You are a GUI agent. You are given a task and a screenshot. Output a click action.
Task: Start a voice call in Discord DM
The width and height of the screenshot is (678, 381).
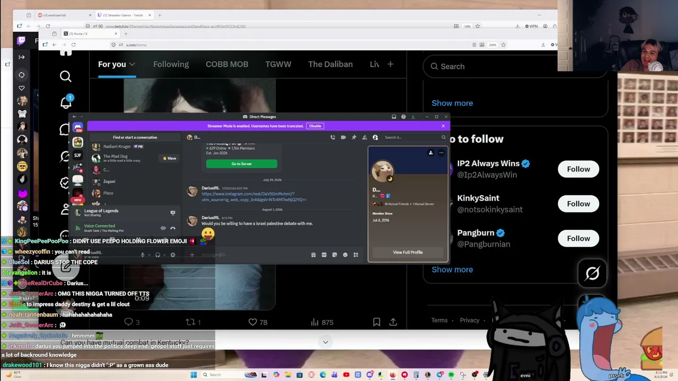click(x=333, y=137)
